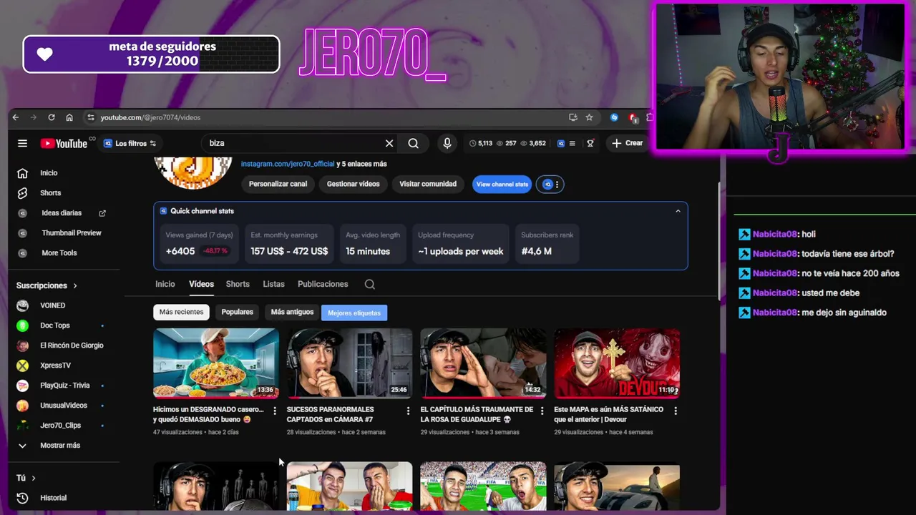This screenshot has width=916, height=515.
Task: Click Gestionar videos button
Action: click(353, 185)
